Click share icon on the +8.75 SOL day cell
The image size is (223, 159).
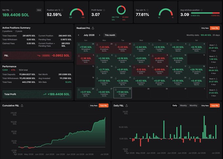190,45
